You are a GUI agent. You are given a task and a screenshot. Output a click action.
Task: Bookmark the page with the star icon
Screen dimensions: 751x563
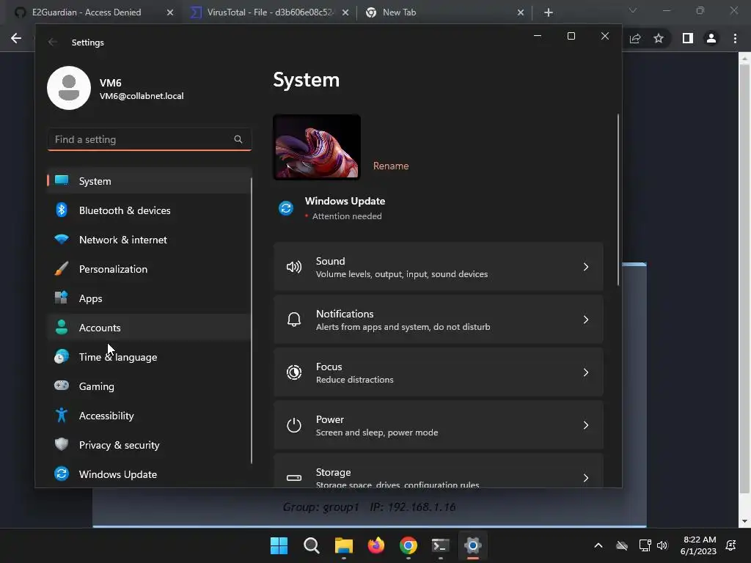pos(659,38)
